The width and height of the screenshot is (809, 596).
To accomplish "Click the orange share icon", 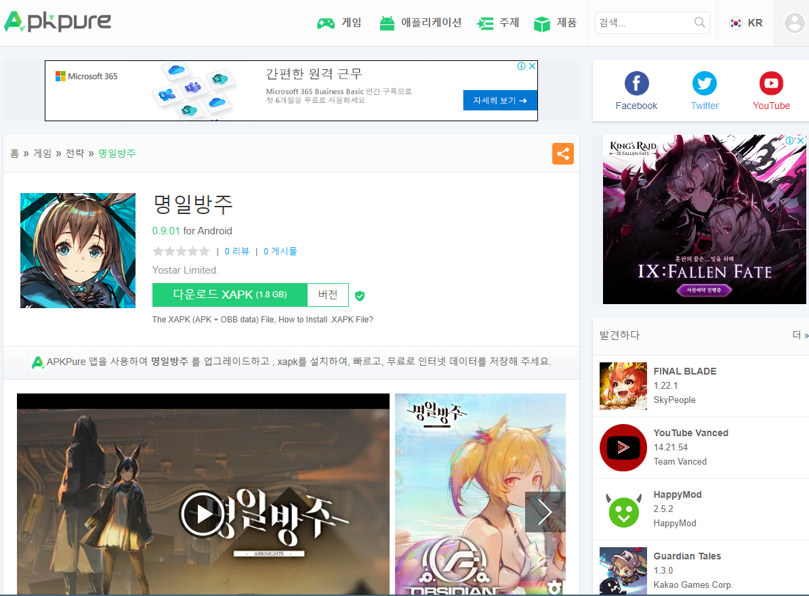I will coord(563,154).
